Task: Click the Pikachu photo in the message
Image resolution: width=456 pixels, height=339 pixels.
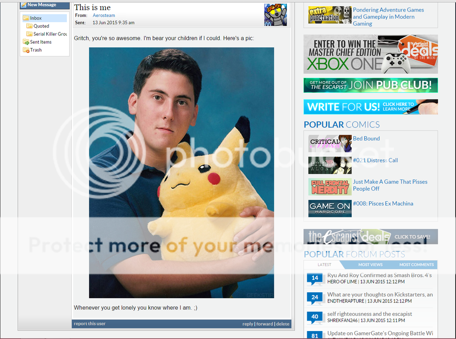Action: click(182, 173)
